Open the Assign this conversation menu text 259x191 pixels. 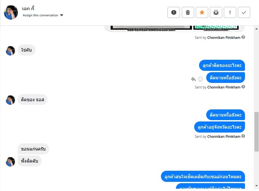pyautogui.click(x=40, y=15)
